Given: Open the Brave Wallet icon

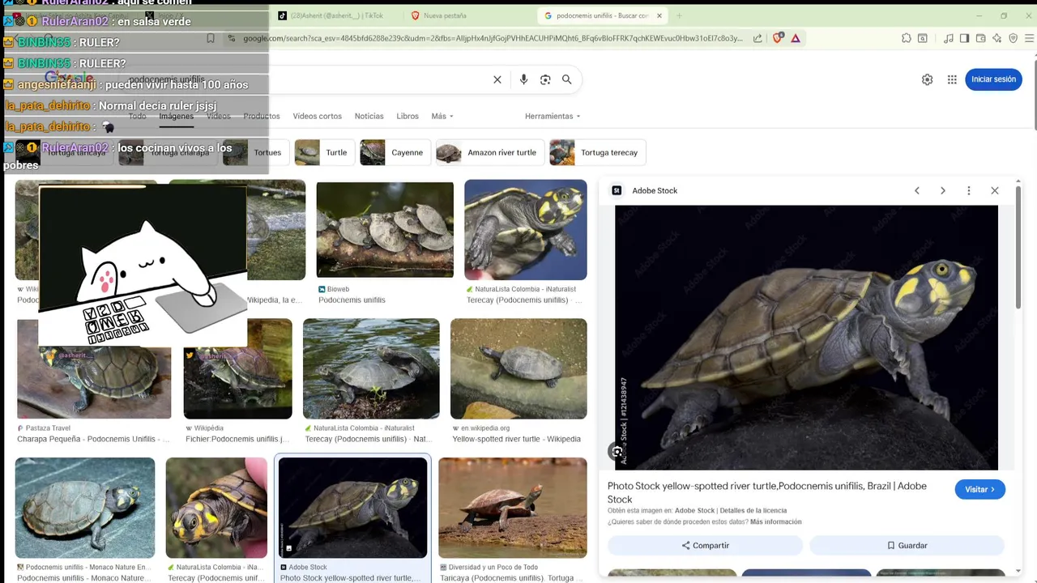Looking at the screenshot, I should click(980, 38).
